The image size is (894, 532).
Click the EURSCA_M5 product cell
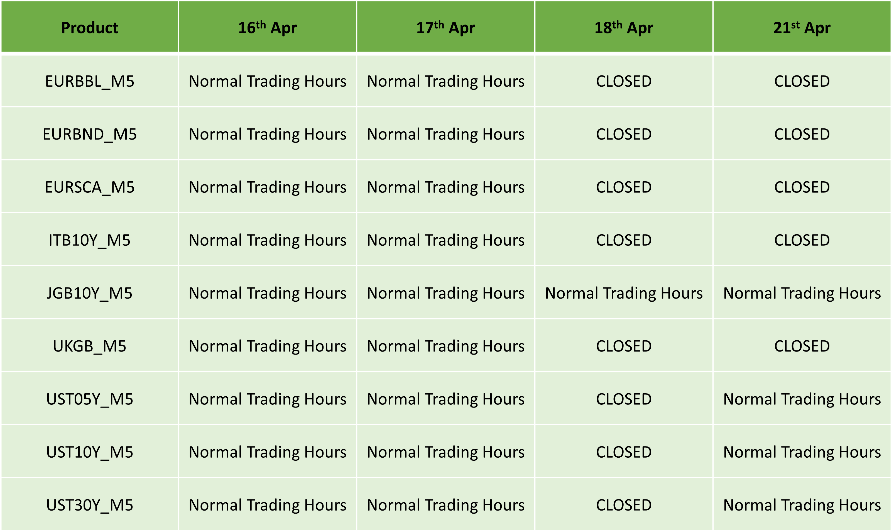(x=90, y=186)
